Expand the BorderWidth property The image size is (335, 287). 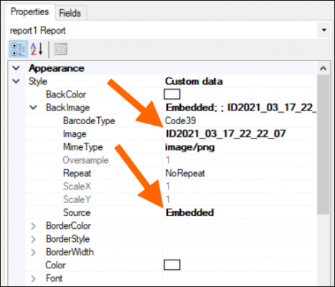pyautogui.click(x=33, y=253)
